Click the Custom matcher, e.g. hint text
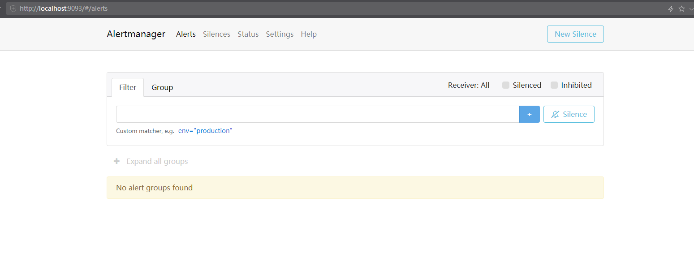694x262 pixels. click(x=145, y=131)
